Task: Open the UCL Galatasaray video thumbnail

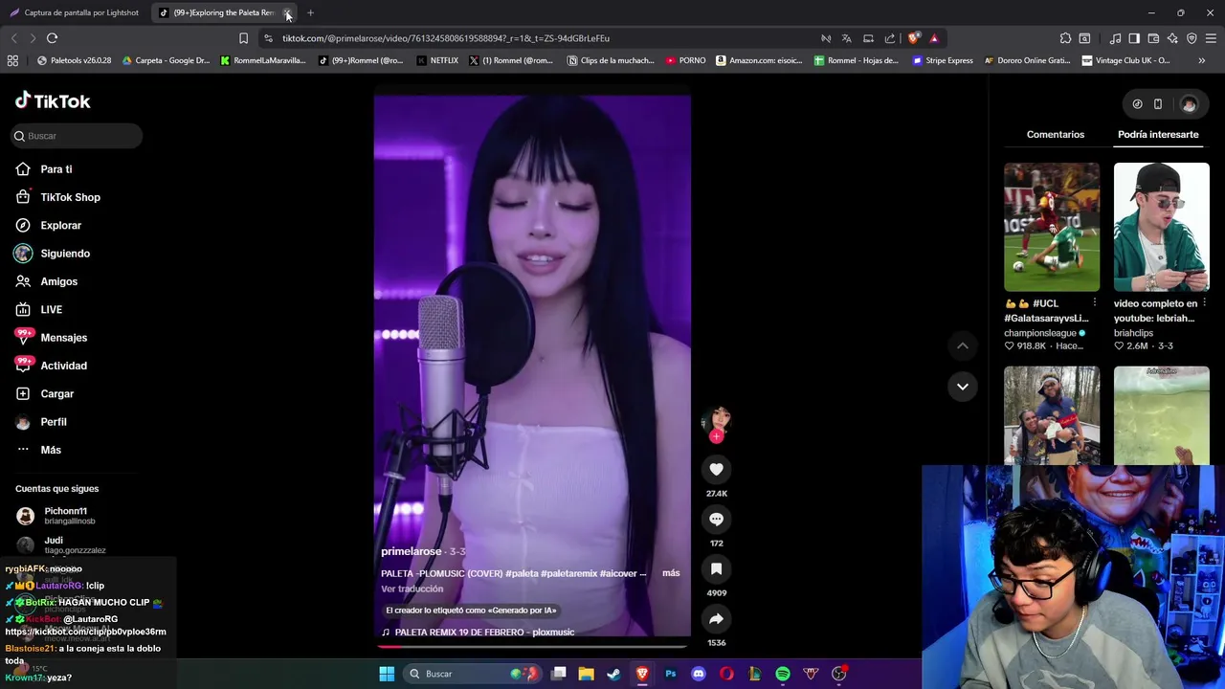Action: coord(1052,227)
